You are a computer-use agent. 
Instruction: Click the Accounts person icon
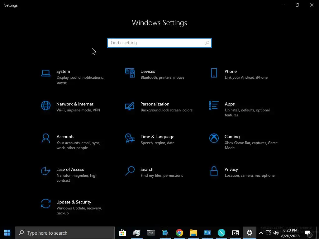[x=45, y=138]
